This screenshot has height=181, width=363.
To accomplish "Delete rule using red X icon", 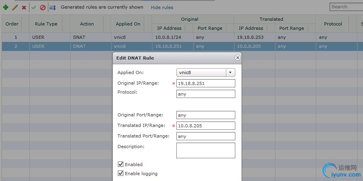I will [x=24, y=7].
